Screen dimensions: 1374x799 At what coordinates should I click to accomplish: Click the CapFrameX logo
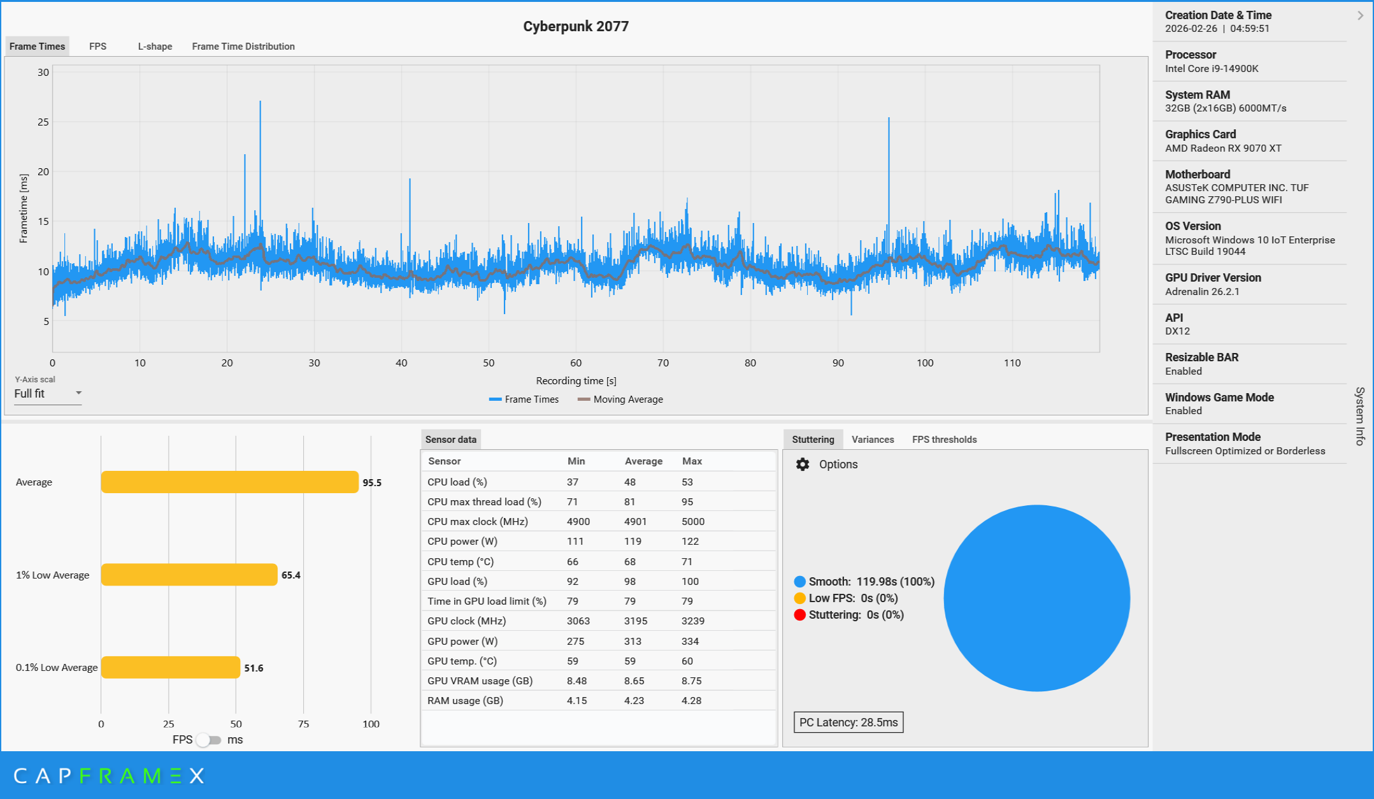tap(109, 775)
